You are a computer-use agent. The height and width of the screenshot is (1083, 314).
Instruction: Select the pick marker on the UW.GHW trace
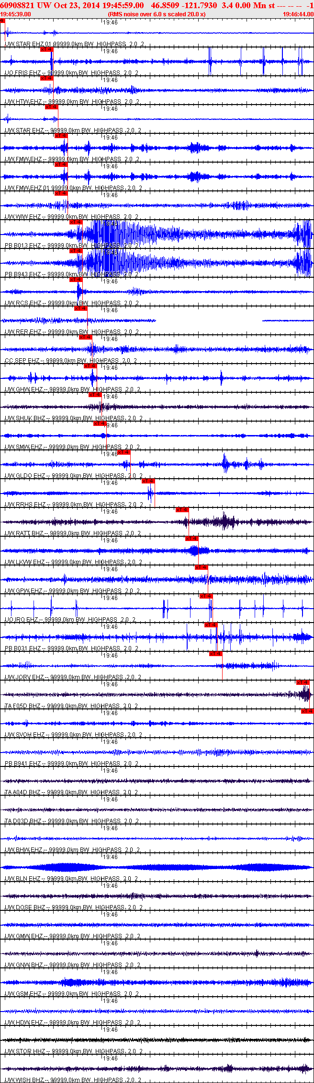(90, 366)
